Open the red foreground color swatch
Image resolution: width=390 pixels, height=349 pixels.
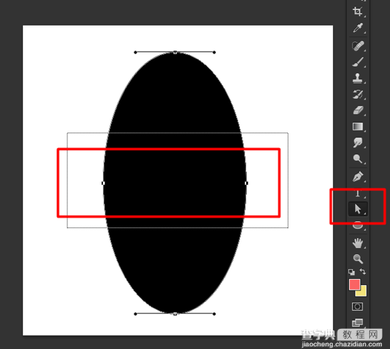coord(354,284)
